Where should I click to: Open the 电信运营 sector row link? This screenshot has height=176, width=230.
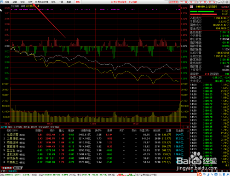[12, 135]
